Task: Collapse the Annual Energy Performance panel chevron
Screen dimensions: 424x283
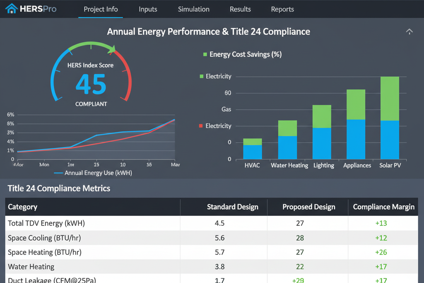Action: pos(409,31)
